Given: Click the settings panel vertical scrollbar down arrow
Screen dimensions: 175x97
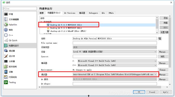Looking at the screenshot, I should click(170, 84).
